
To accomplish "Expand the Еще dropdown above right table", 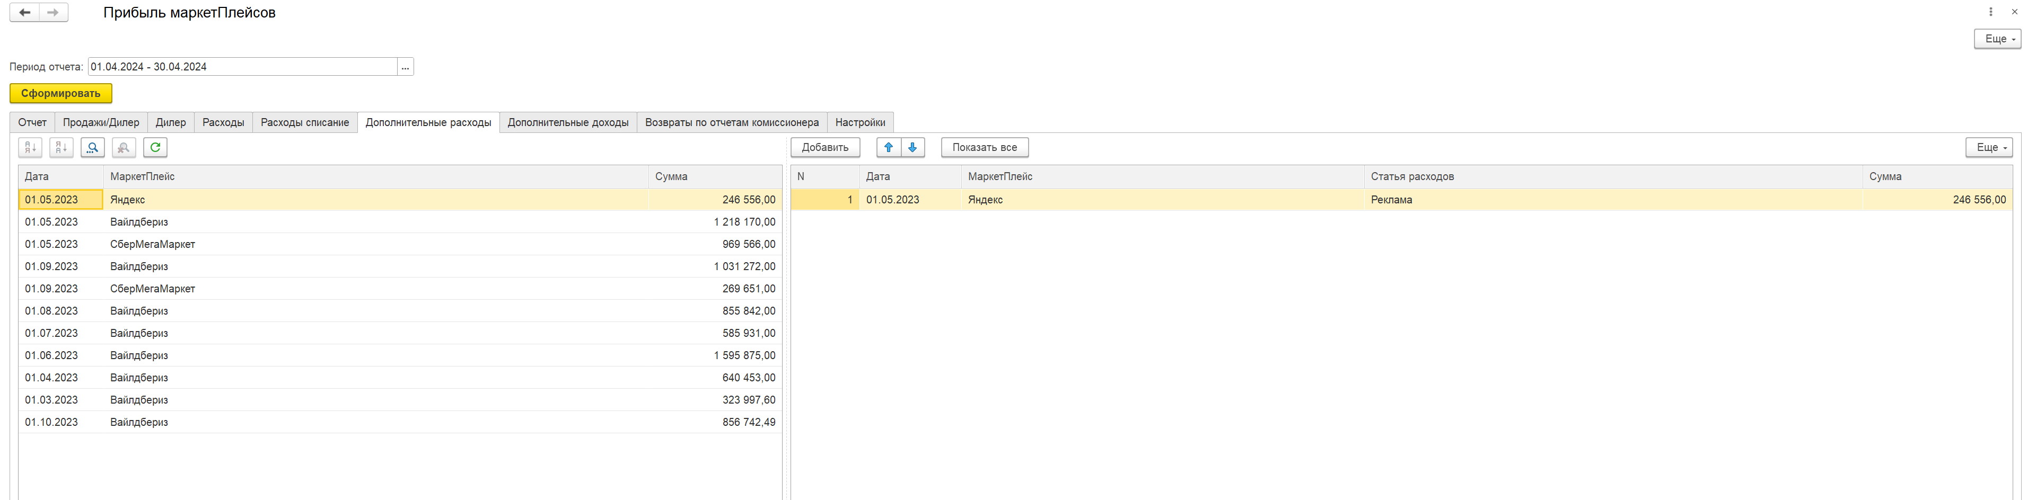I will tap(1988, 147).
